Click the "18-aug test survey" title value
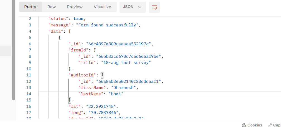The image size is (281, 127). pyautogui.click(x=126, y=63)
